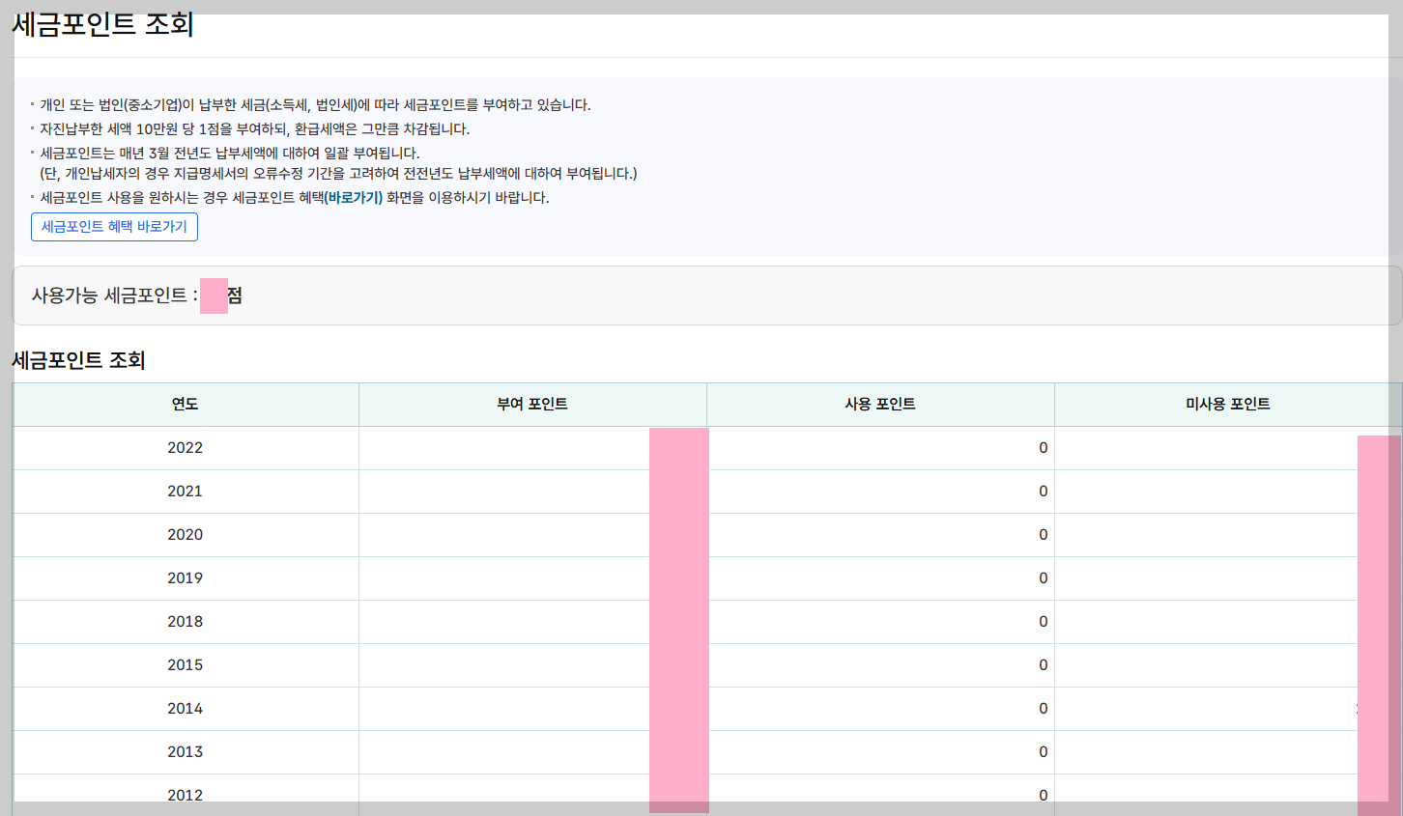Click the 사용가능 세금포인트 summary bar
The height and width of the screenshot is (816, 1403).
click(701, 295)
